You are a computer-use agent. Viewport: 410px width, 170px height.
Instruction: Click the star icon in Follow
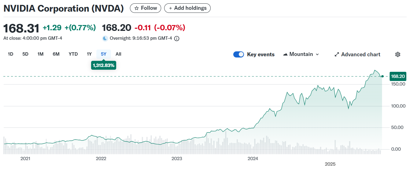coord(137,8)
